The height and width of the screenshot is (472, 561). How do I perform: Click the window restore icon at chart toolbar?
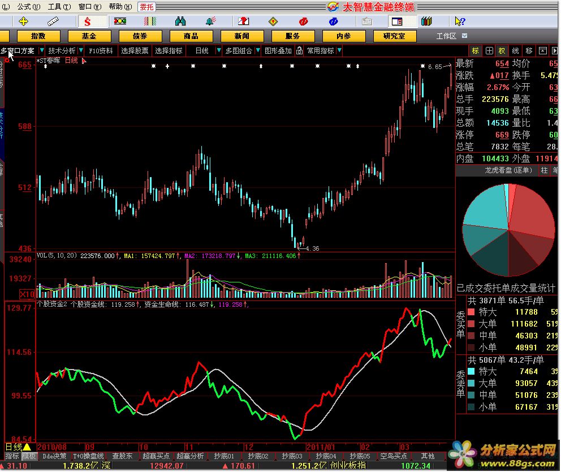pyautogui.click(x=543, y=51)
